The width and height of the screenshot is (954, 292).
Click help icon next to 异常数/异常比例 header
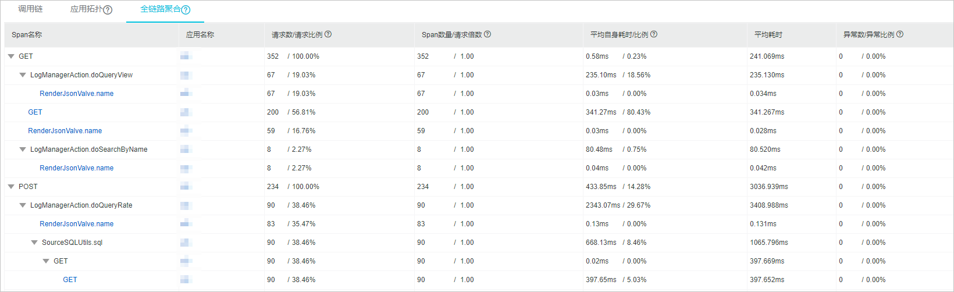point(900,34)
